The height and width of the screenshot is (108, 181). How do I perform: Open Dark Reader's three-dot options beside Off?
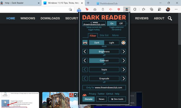coord(127,23)
